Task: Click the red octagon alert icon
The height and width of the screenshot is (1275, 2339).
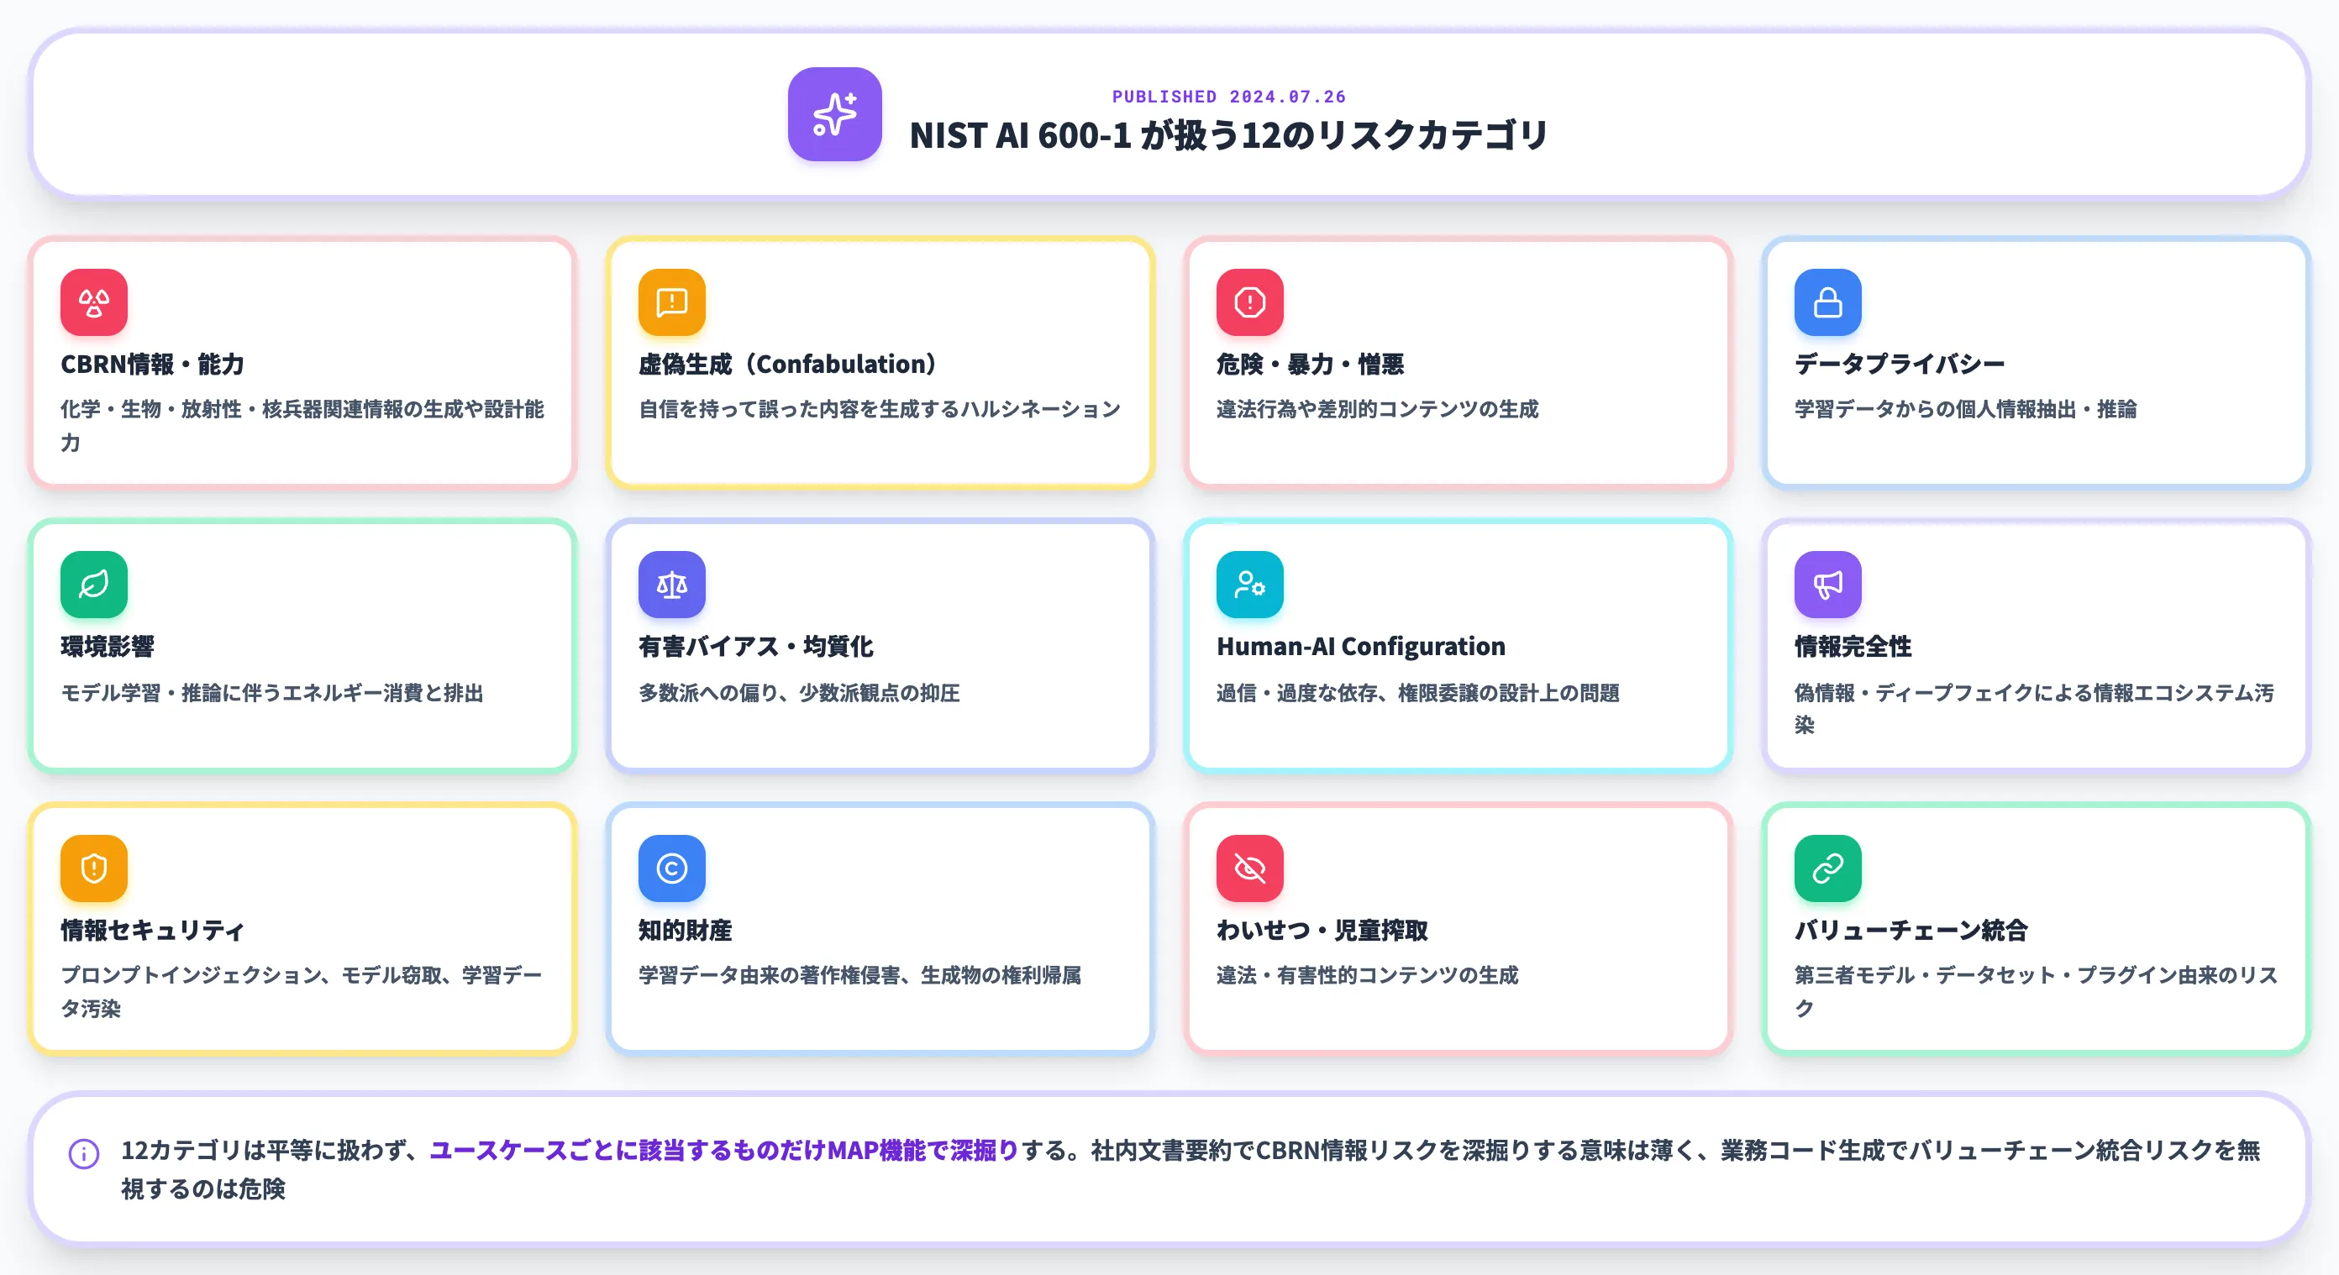Action: (x=1249, y=302)
